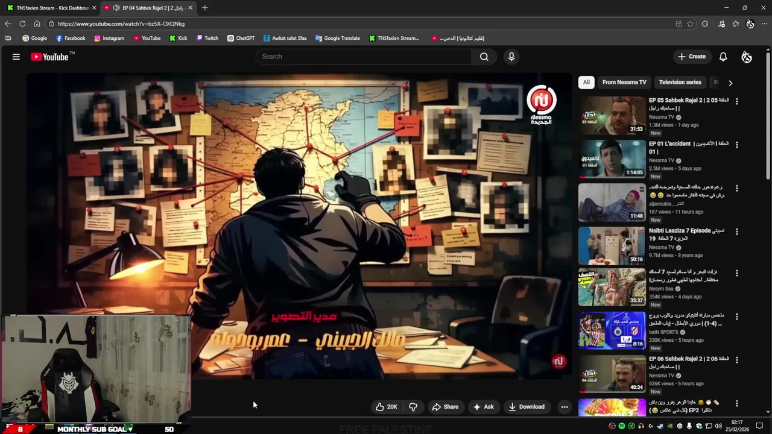
Task: Open the Google Translate bookmark
Action: pos(338,38)
